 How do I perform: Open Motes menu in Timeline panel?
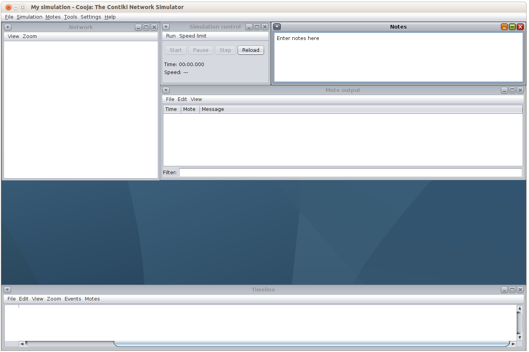point(92,299)
